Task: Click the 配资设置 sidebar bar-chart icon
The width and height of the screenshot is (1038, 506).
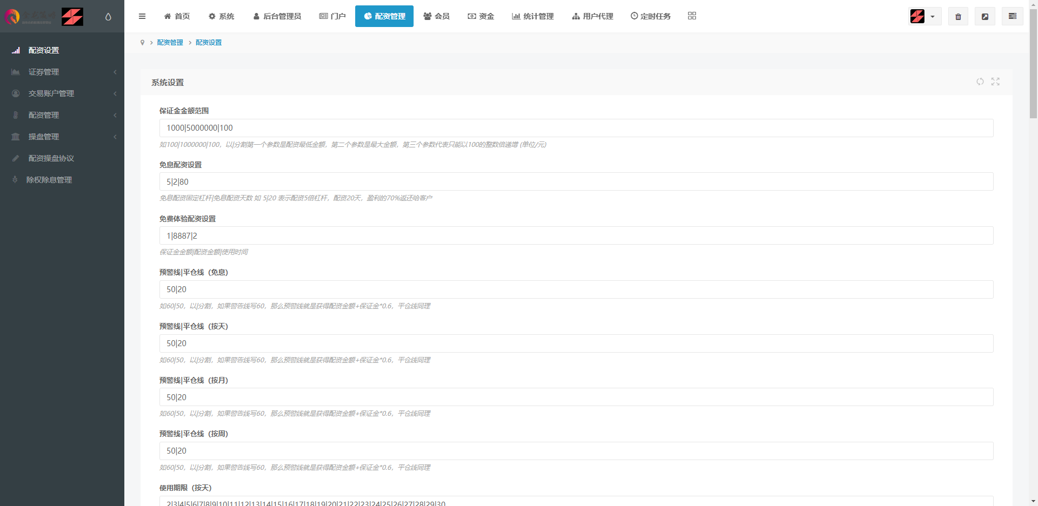Action: (x=16, y=50)
